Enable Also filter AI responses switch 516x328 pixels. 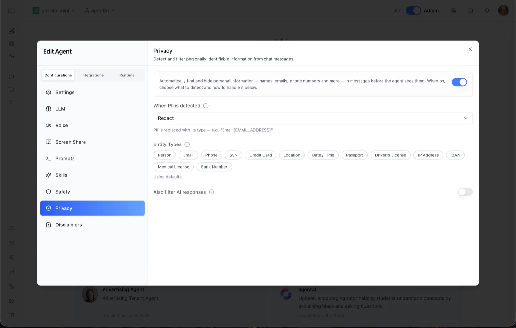pos(465,192)
